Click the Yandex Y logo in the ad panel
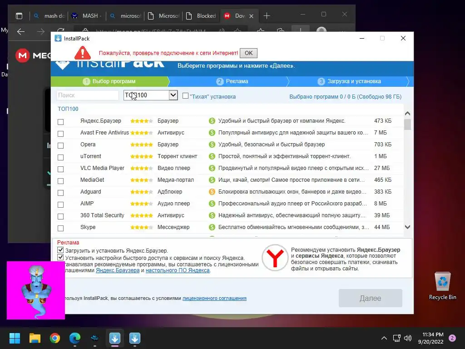 (275, 257)
